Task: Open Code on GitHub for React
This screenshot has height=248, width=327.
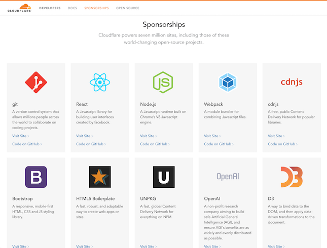Action: (x=91, y=144)
